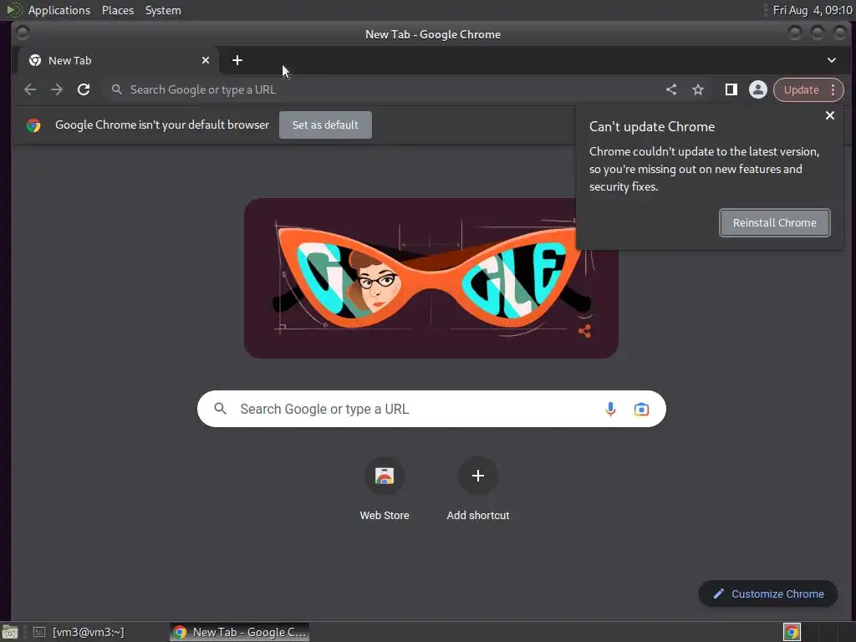Select the New Tab tab
The width and height of the screenshot is (856, 642).
click(119, 60)
